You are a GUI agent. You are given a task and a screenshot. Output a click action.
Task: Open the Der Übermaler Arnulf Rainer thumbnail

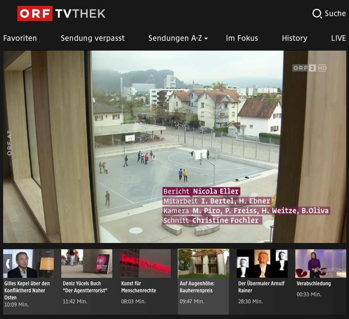(x=262, y=263)
